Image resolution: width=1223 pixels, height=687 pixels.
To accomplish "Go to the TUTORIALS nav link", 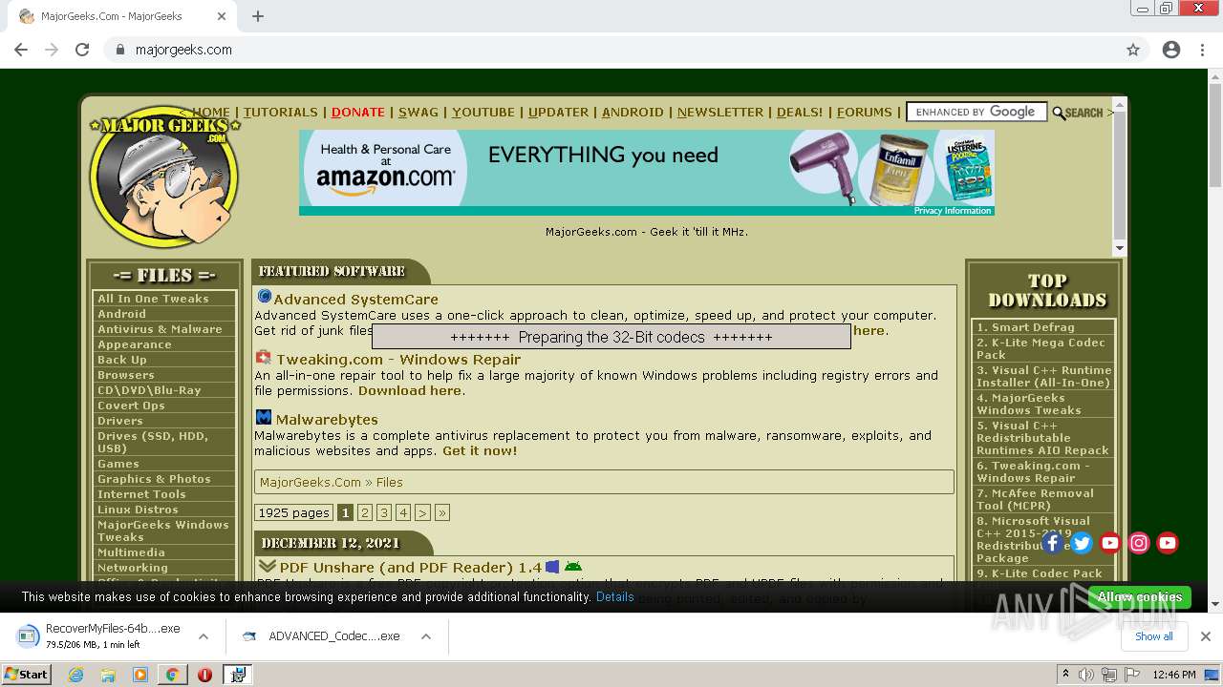I will click(x=280, y=112).
